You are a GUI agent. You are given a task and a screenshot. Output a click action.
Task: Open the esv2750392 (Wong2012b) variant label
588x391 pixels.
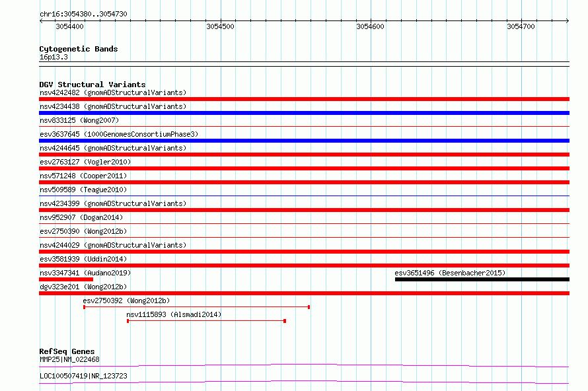(126, 301)
